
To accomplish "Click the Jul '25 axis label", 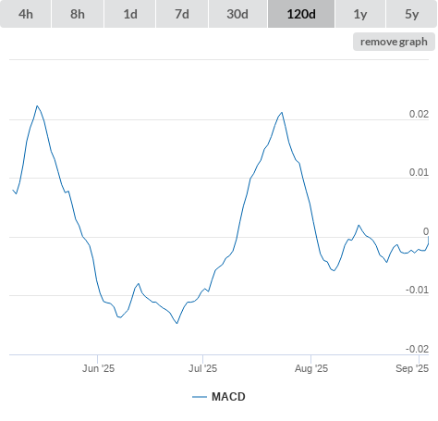I will pos(202,368).
